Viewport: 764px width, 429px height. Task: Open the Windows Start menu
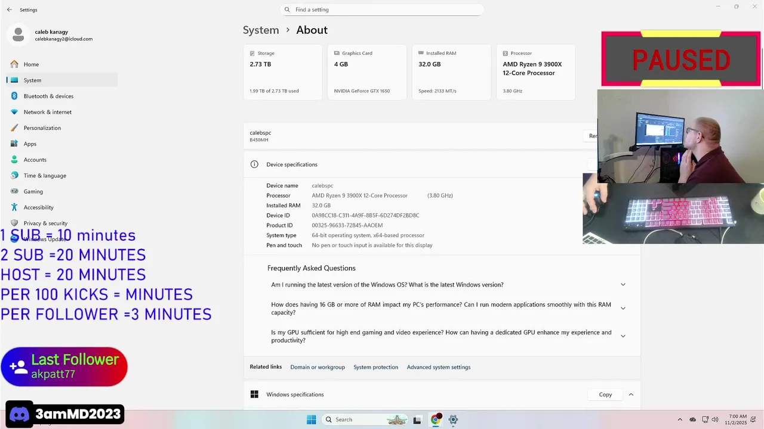coord(311,419)
